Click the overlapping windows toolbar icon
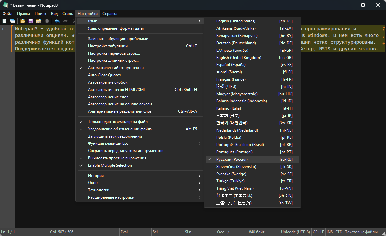386x236 pixels. 12,21
